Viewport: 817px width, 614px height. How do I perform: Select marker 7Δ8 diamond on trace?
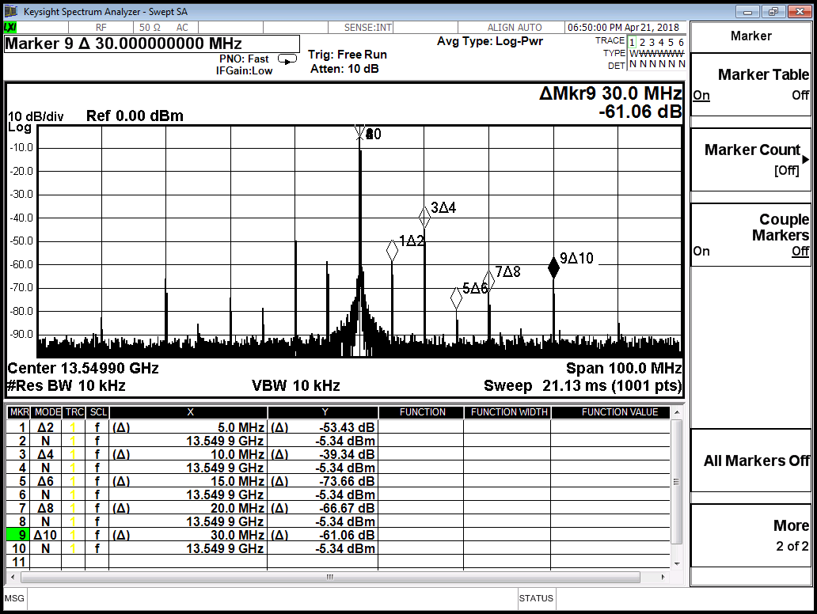point(488,280)
